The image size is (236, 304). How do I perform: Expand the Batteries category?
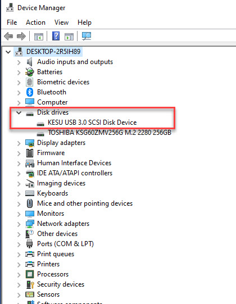click(19, 72)
